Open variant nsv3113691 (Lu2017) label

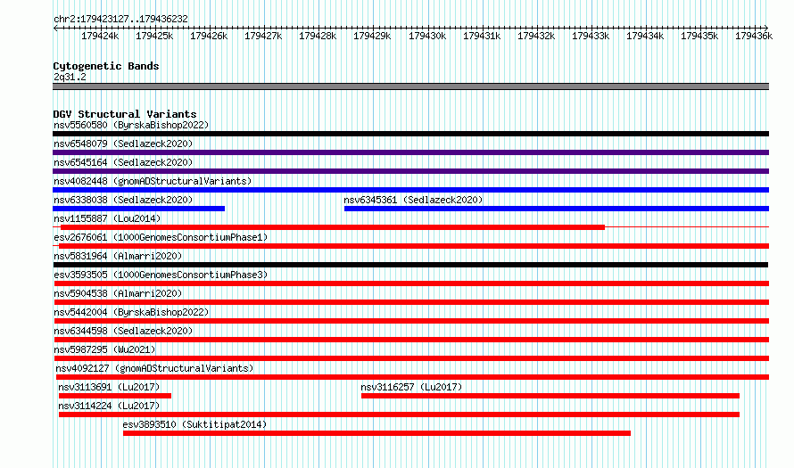point(109,387)
